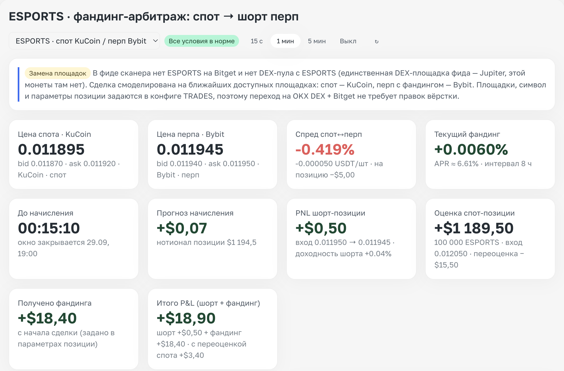
Task: Click the short PNL value +$0,50
Action: (321, 228)
